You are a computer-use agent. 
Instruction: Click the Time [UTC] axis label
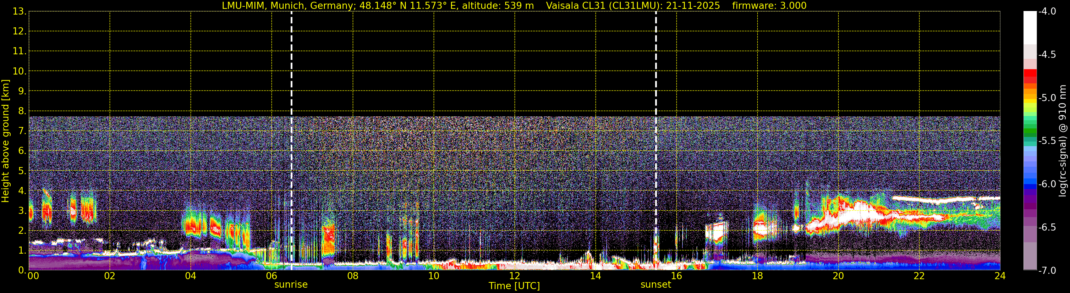[x=514, y=286]
